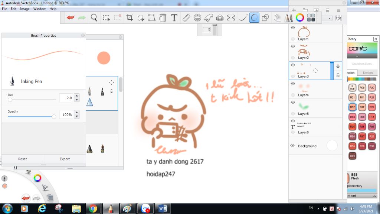
Task: Click the Size slider handle
Action: point(10,100)
